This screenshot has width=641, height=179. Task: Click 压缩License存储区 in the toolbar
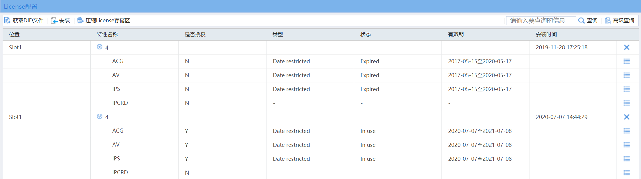104,21
